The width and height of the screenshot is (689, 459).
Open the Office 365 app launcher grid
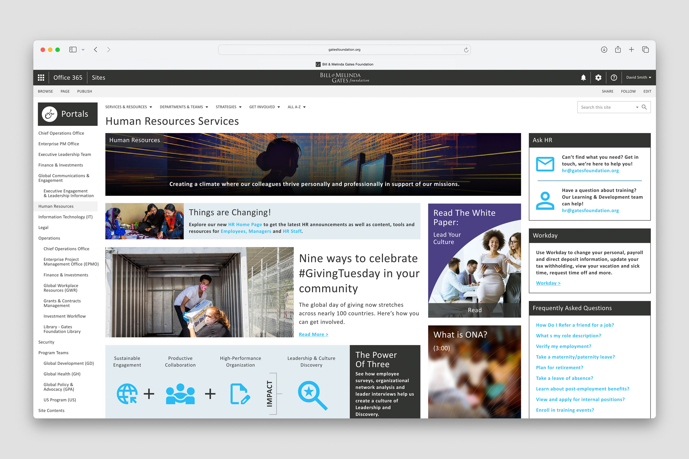pyautogui.click(x=41, y=78)
